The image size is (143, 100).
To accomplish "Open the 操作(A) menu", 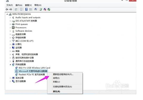I will 19,5.
